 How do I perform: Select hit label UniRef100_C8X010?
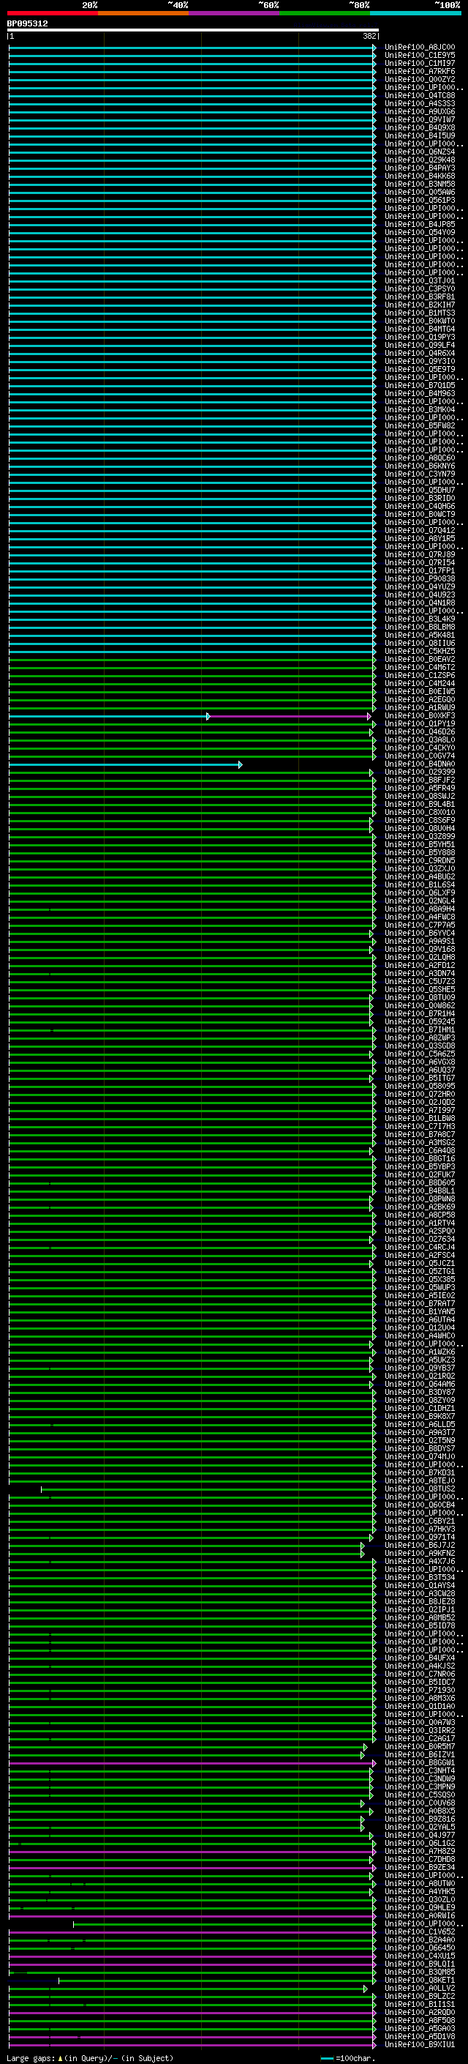click(x=419, y=813)
